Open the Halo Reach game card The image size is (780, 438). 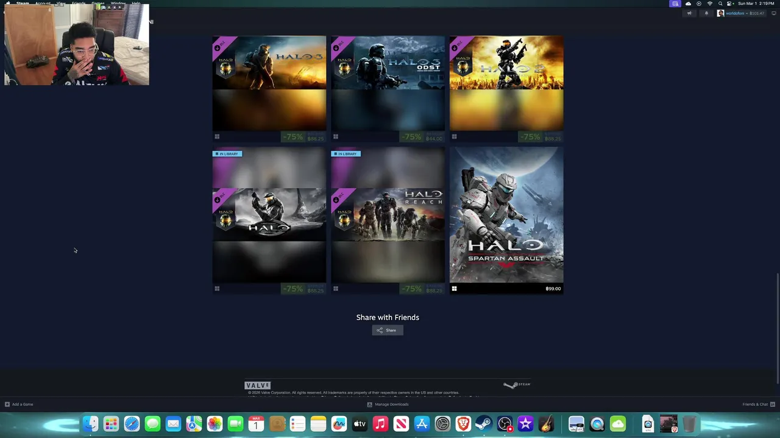tap(388, 220)
